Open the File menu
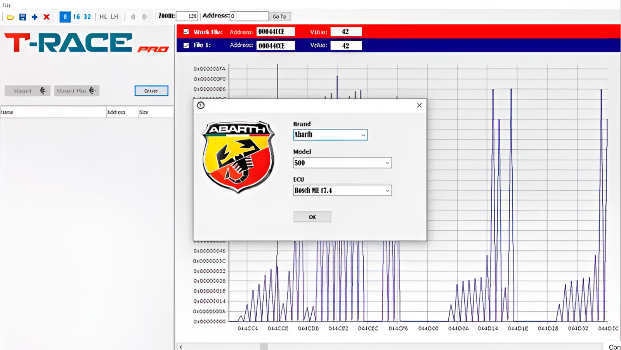Screen dimensions: 621x350 click(x=6, y=5)
